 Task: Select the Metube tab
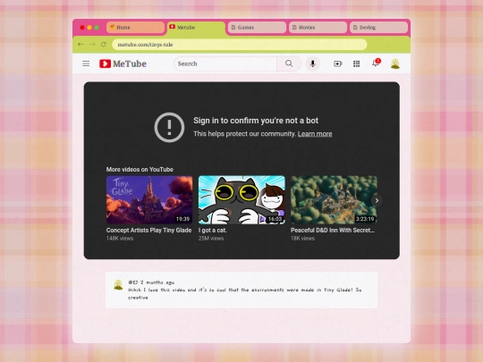(x=196, y=28)
